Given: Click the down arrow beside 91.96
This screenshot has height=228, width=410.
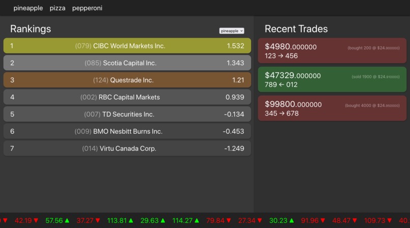Looking at the screenshot, I should coord(323,221).
